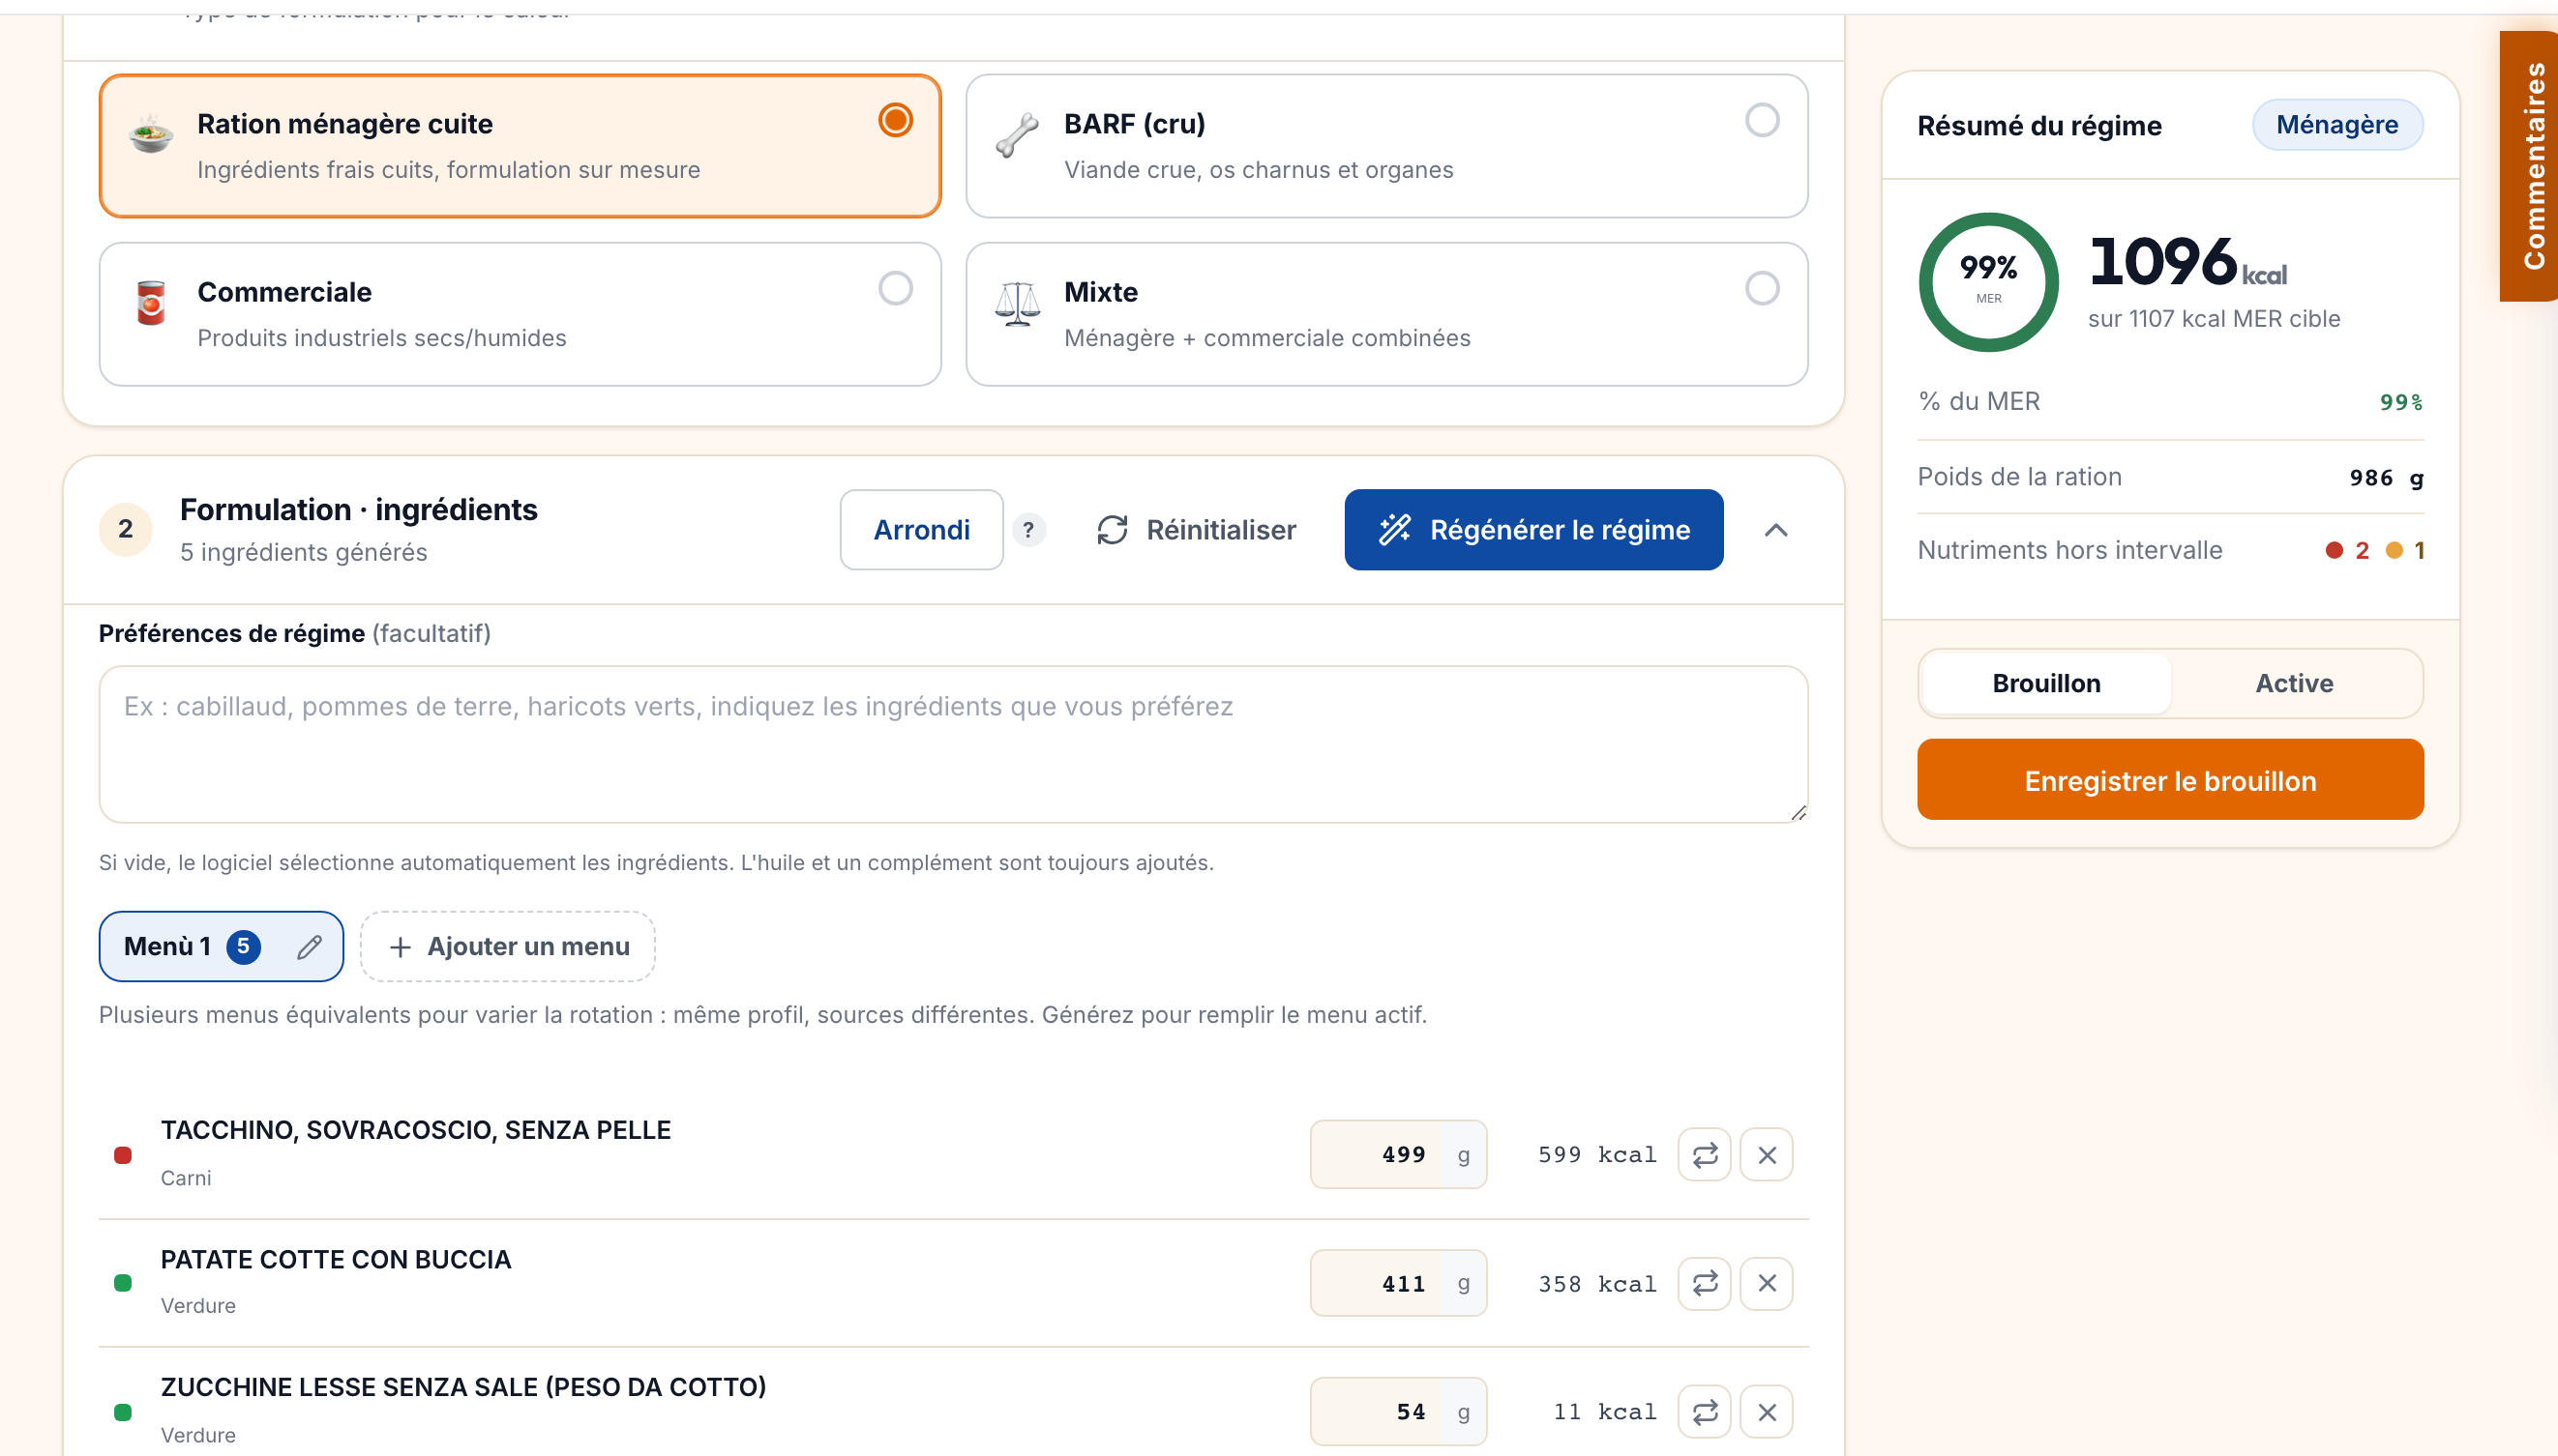The image size is (2558, 1456).
Task: Remove the Patate cotte con buccia ingredient
Action: pos(1766,1283)
